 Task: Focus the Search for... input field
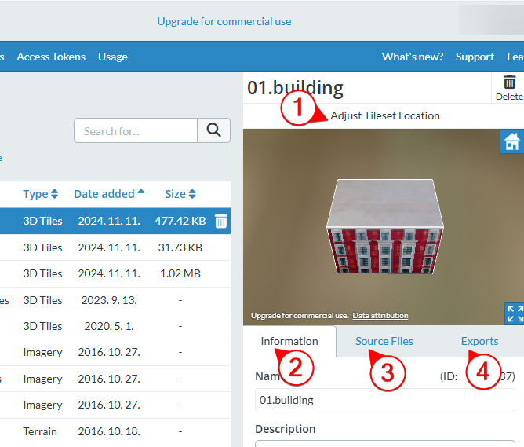point(135,130)
